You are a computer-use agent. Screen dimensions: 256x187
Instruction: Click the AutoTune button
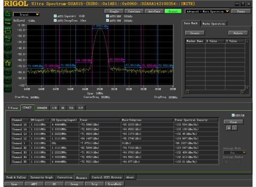(x=154, y=11)
